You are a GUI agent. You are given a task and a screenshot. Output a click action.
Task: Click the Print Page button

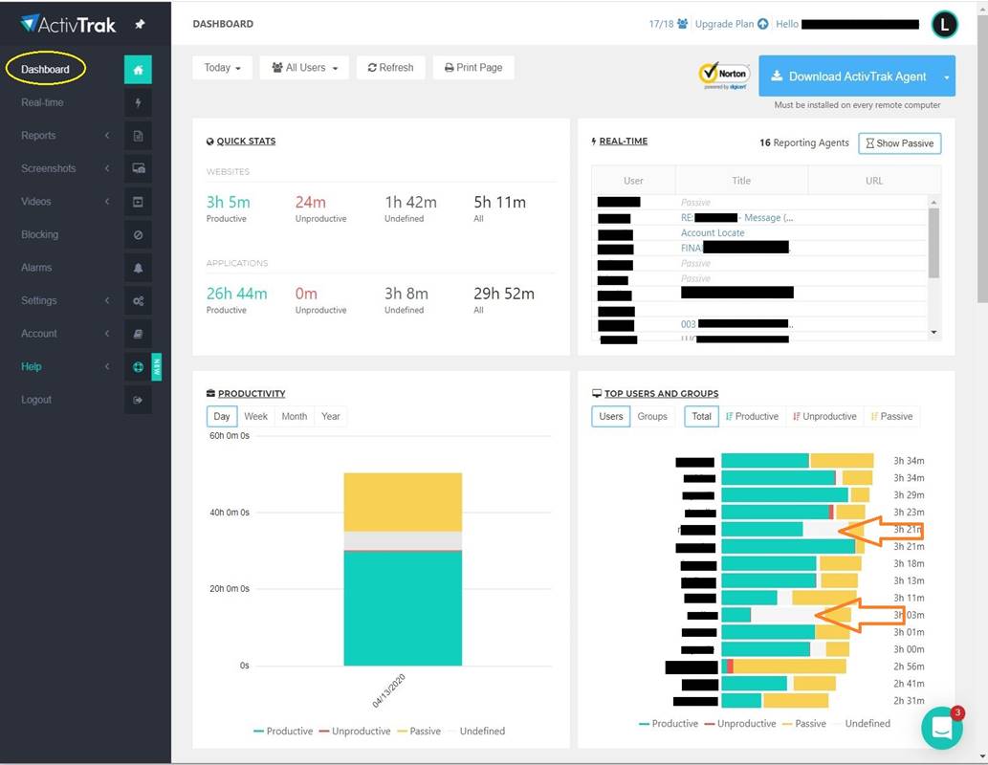(x=473, y=68)
